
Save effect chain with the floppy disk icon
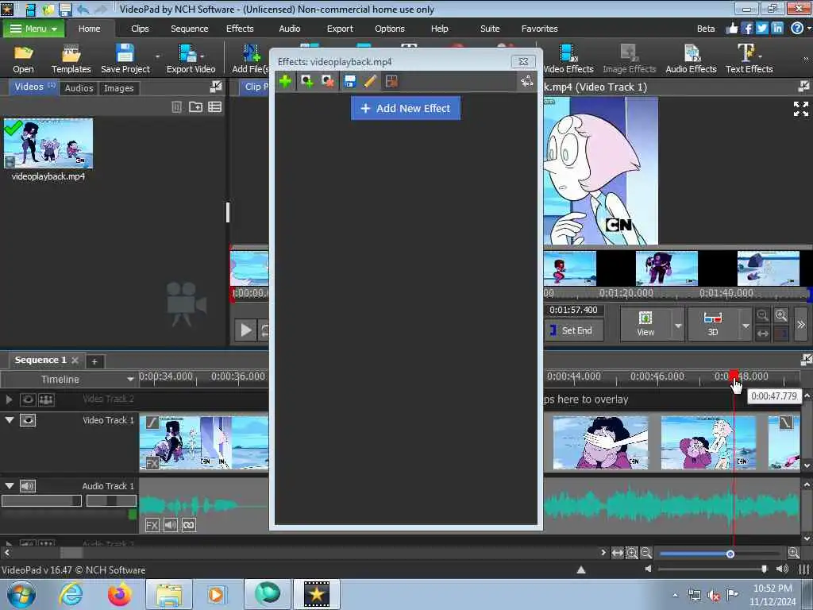coord(350,81)
